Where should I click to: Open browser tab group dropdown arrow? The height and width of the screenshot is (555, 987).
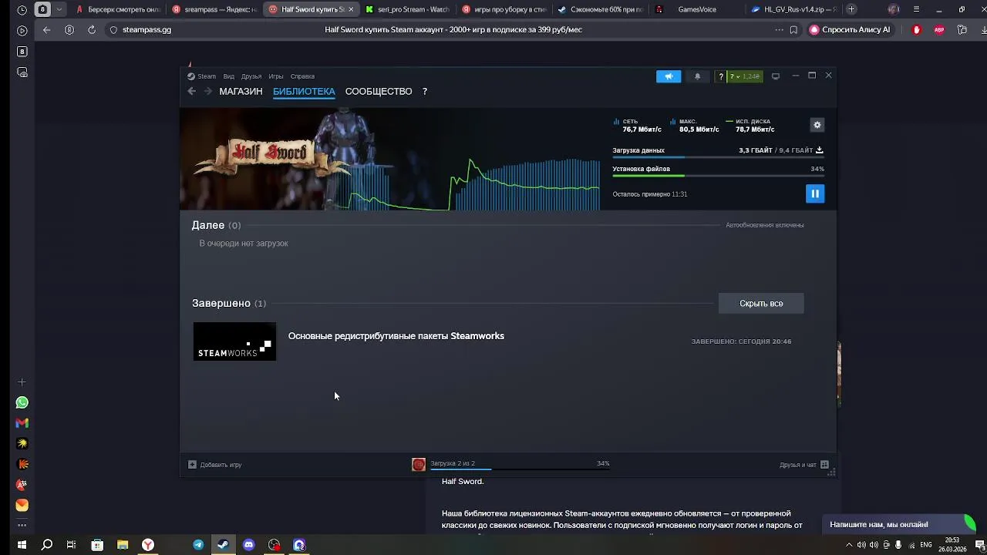point(59,9)
